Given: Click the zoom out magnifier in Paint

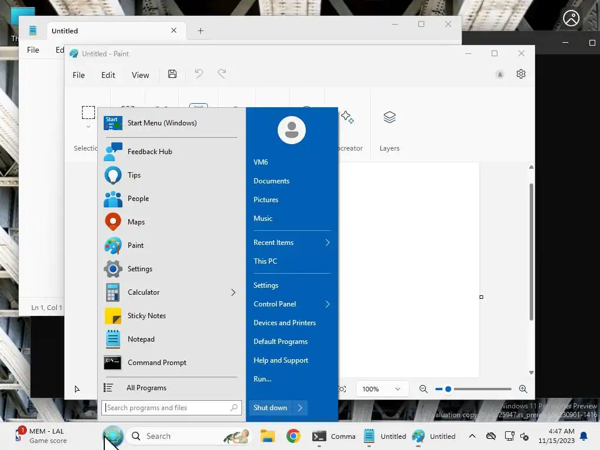Looking at the screenshot, I should coord(423,389).
